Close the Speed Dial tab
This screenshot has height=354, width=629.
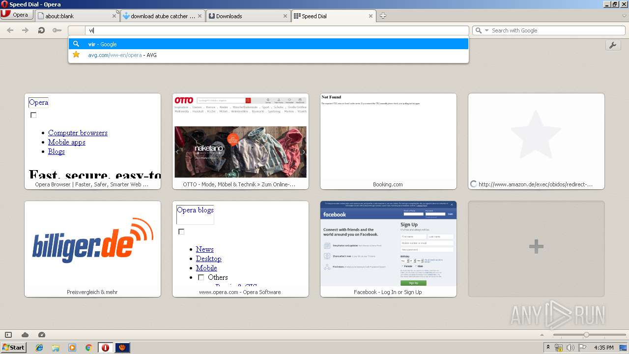coord(371,16)
